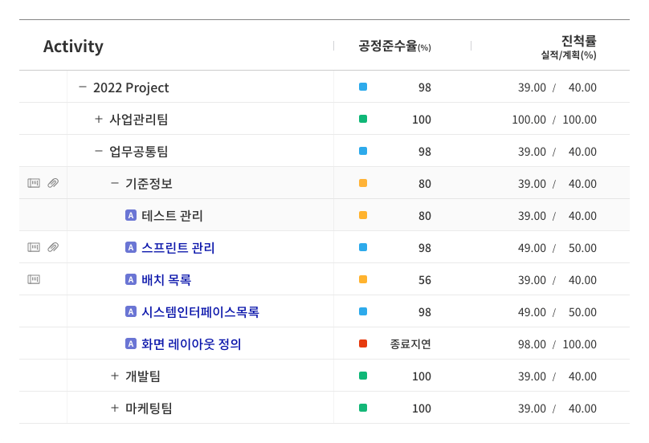This screenshot has height=443, width=649.
Task: Open attachment clip on 스프린트 관리 row
Action: (53, 247)
